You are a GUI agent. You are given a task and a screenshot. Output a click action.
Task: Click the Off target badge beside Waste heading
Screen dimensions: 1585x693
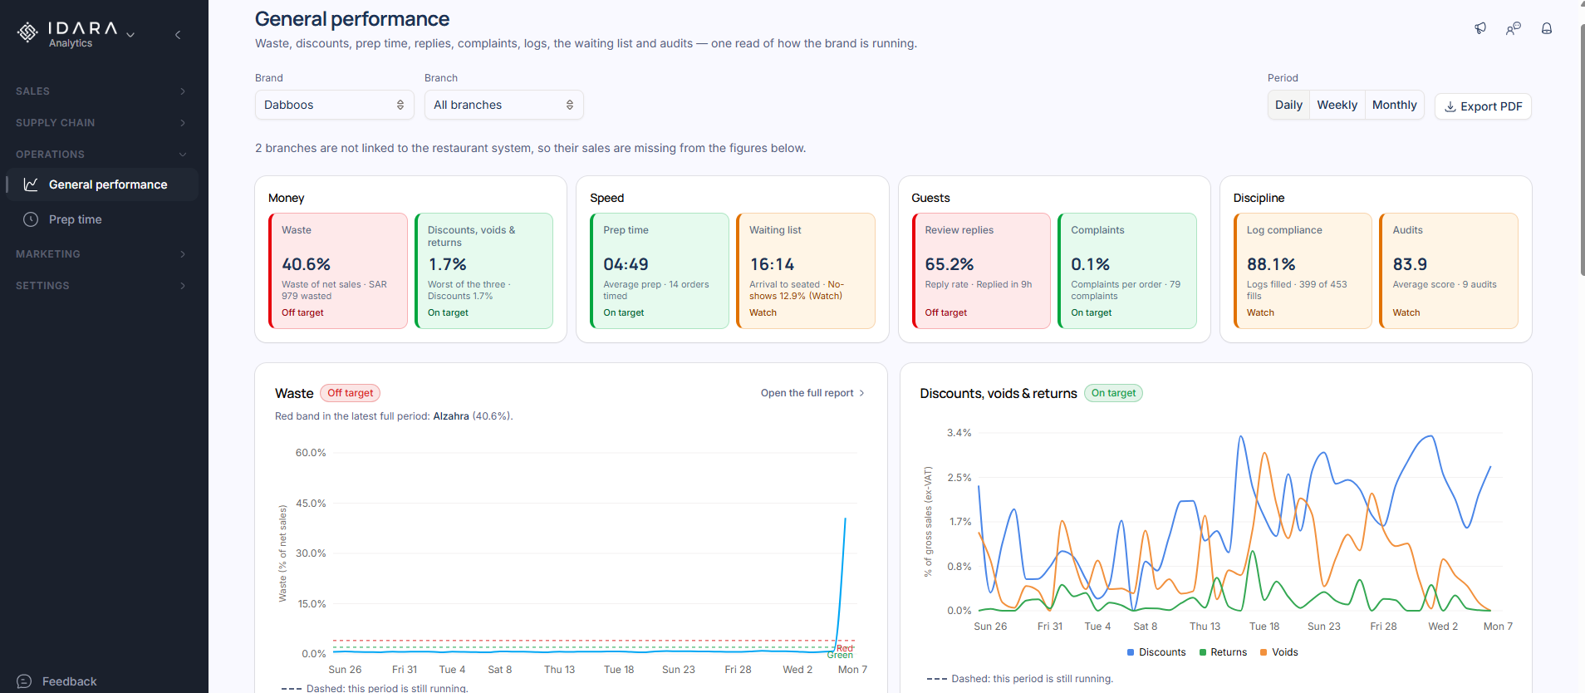(x=350, y=393)
